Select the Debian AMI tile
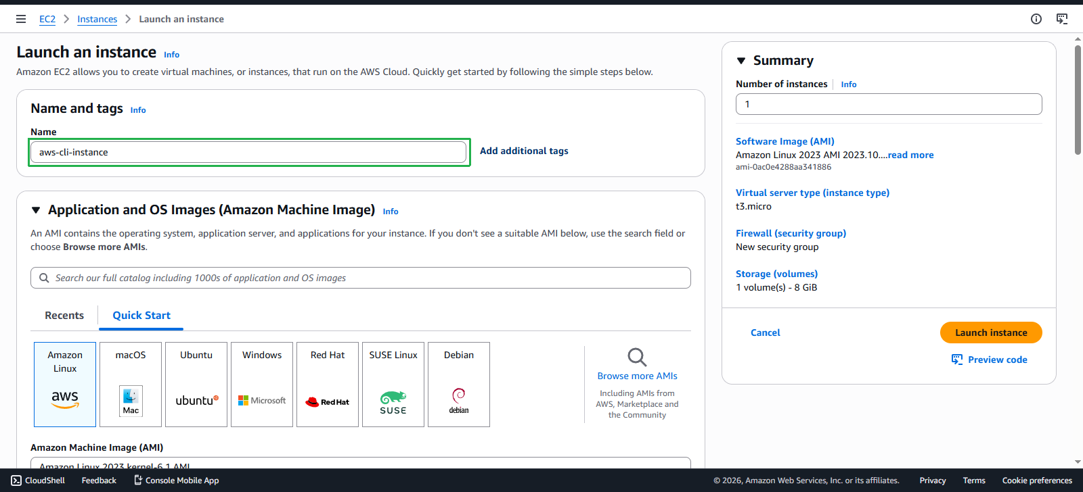Image resolution: width=1083 pixels, height=492 pixels. [x=459, y=385]
